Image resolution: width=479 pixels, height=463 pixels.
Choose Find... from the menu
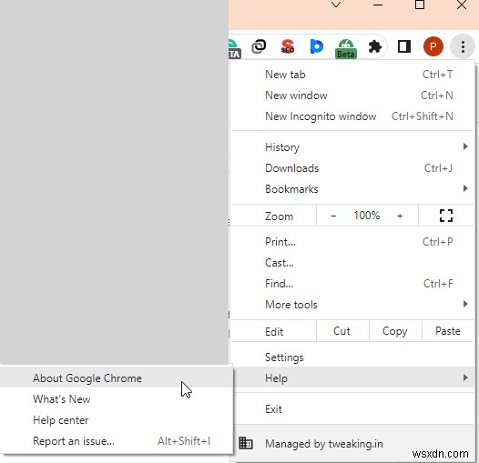tap(352, 284)
